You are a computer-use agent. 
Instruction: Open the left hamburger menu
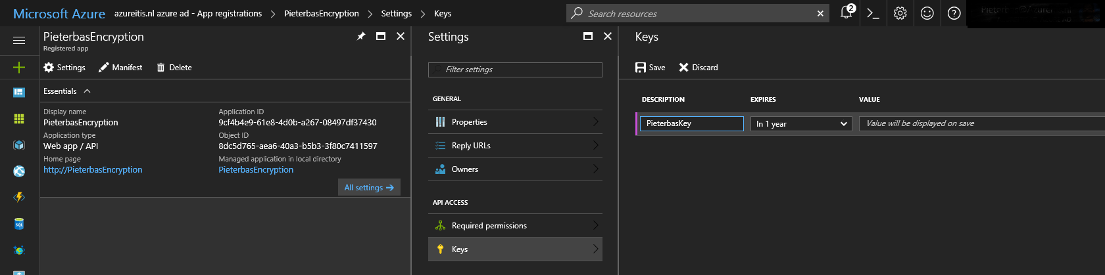19,41
